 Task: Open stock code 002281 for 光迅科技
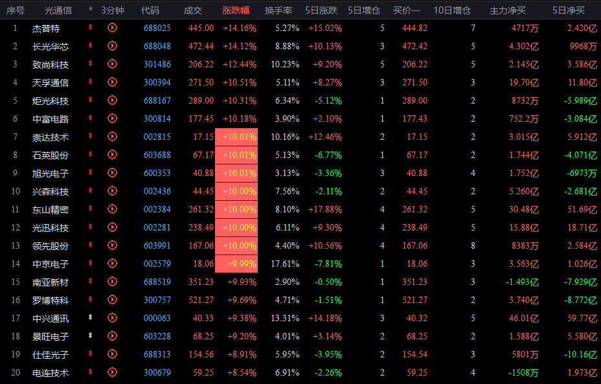coord(157,227)
